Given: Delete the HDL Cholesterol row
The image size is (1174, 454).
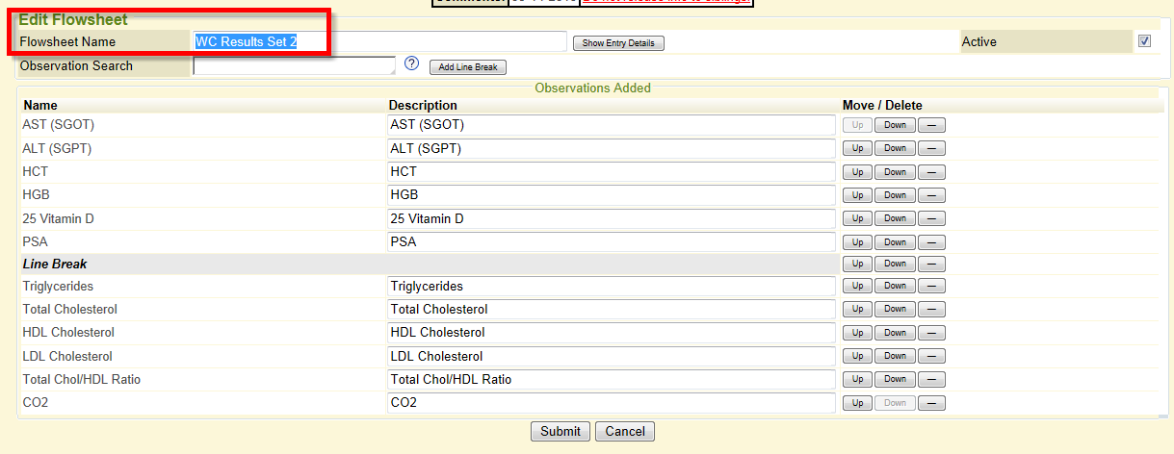Looking at the screenshot, I should click(931, 333).
